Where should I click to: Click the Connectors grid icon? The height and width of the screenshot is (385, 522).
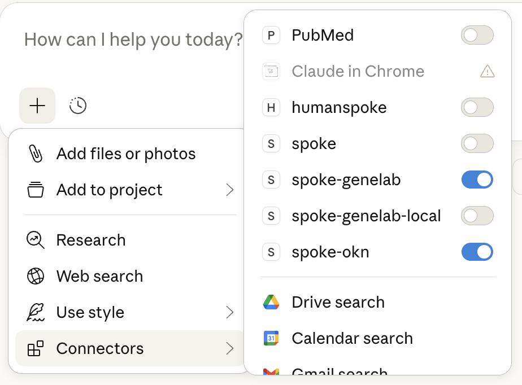click(35, 348)
